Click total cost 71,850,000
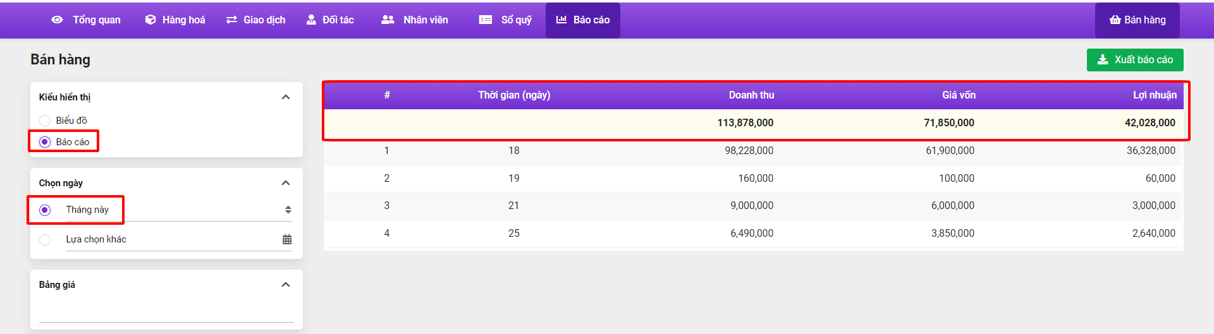Screen dimensions: 1214x334 click(x=948, y=122)
